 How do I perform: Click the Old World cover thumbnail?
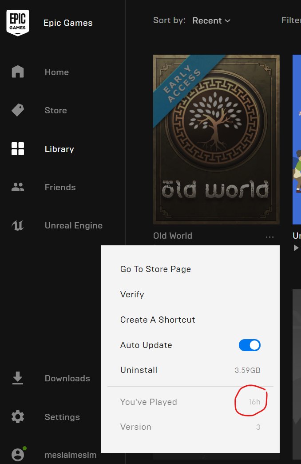[x=216, y=140]
